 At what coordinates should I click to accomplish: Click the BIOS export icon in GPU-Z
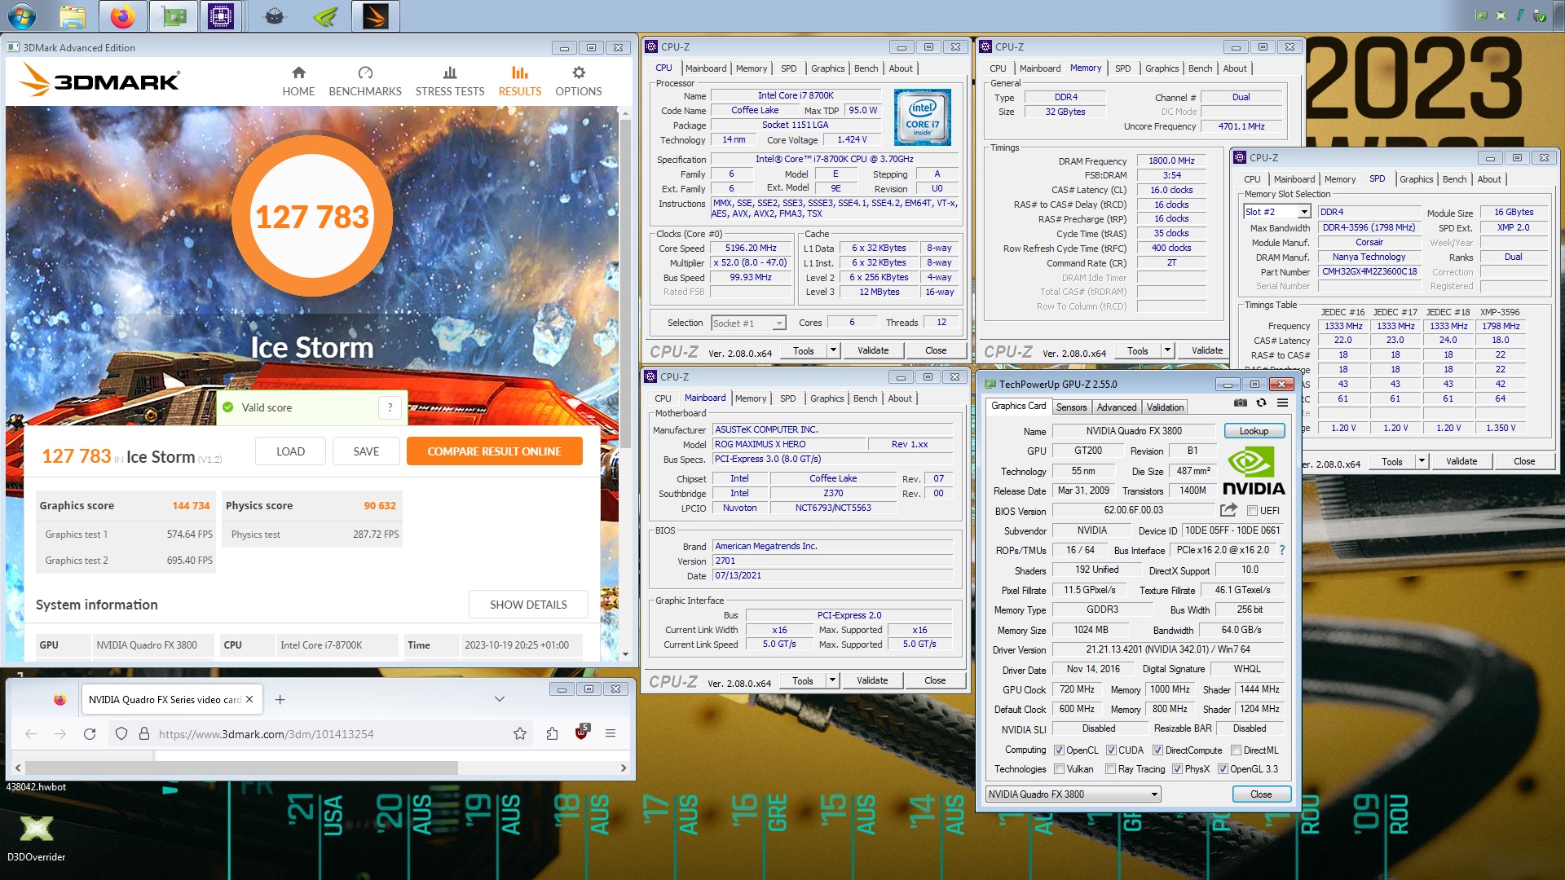pos(1228,510)
